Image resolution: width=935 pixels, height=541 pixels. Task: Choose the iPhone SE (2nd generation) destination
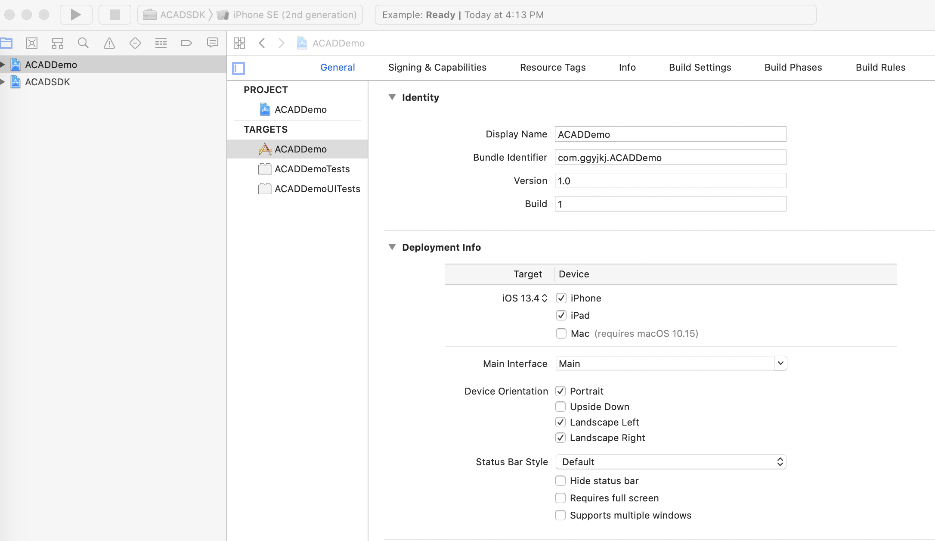tap(287, 15)
